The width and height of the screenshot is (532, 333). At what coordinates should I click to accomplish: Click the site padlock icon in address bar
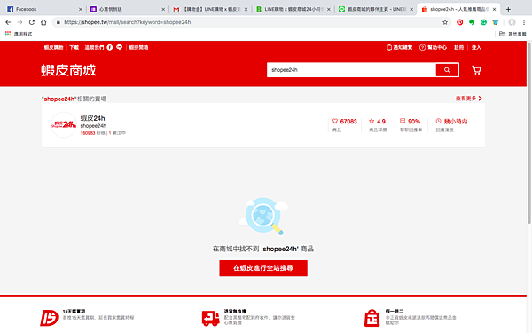point(58,22)
